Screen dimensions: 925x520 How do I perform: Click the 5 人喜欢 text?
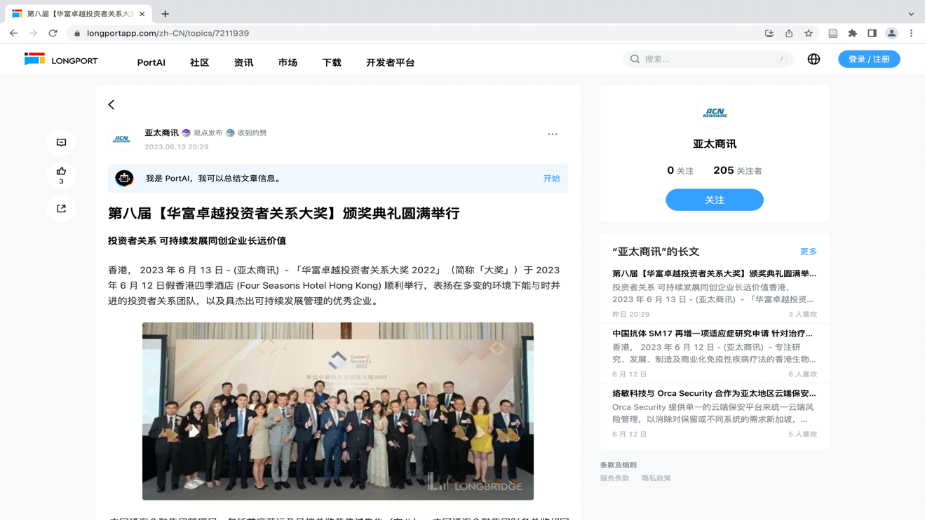tap(802, 435)
